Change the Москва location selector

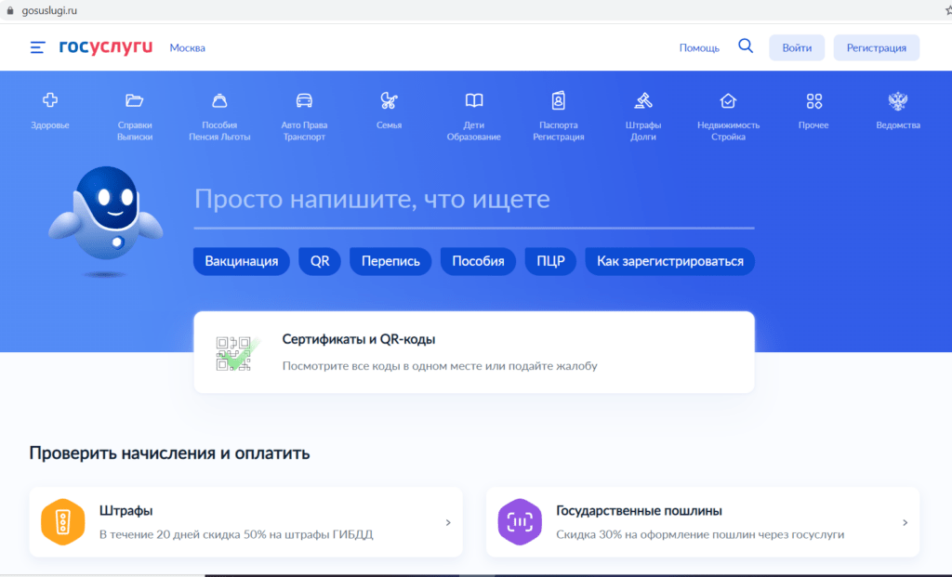tap(187, 48)
